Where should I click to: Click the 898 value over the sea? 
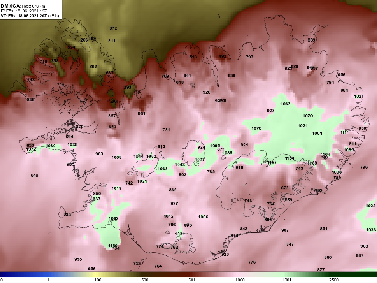pyautogui.click(x=34, y=176)
